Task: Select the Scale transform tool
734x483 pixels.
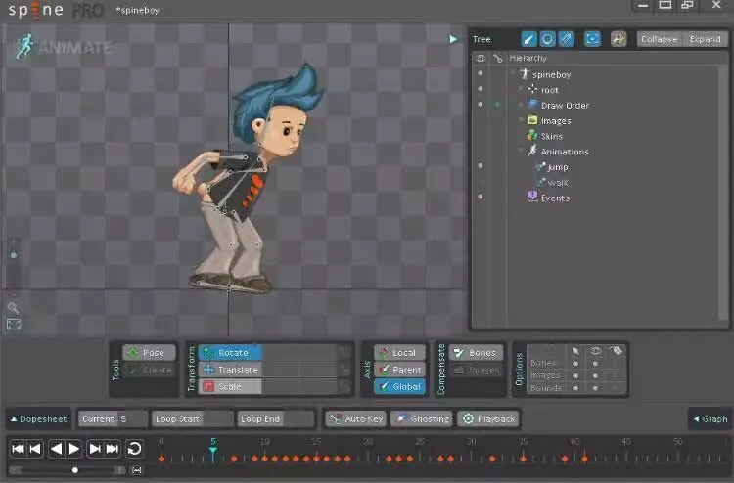Action: (x=230, y=386)
